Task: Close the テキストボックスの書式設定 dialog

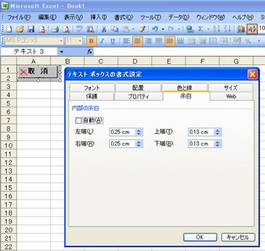Action: point(253,75)
